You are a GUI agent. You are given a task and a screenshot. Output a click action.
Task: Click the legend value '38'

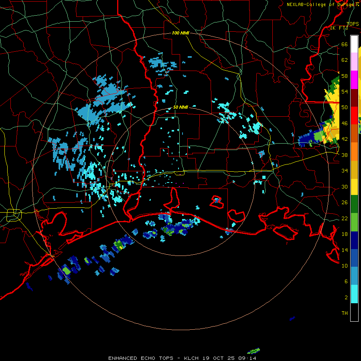[x=345, y=155]
